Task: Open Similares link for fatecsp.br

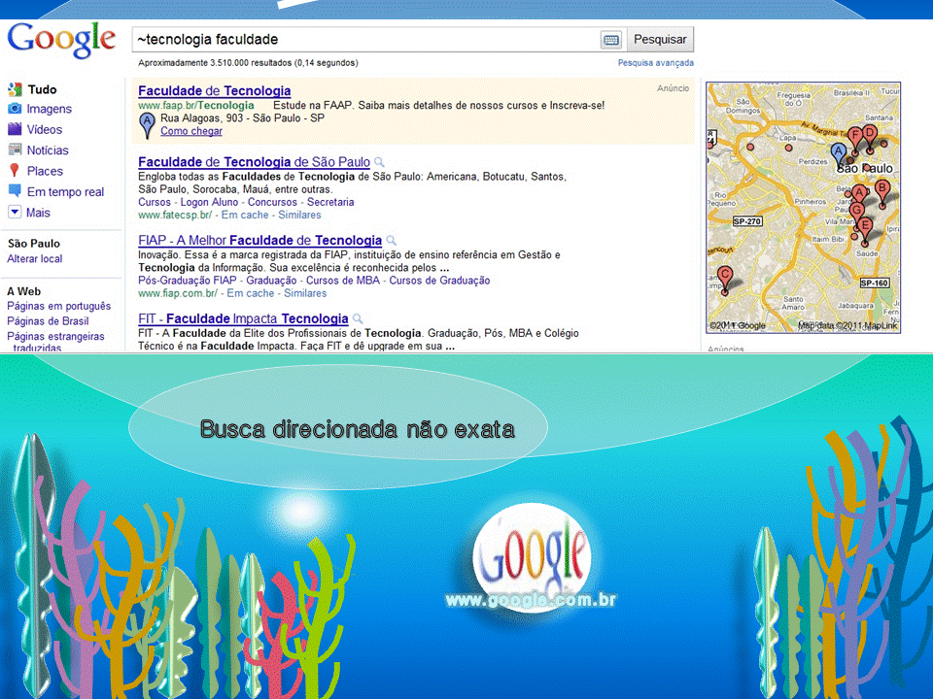Action: (299, 216)
